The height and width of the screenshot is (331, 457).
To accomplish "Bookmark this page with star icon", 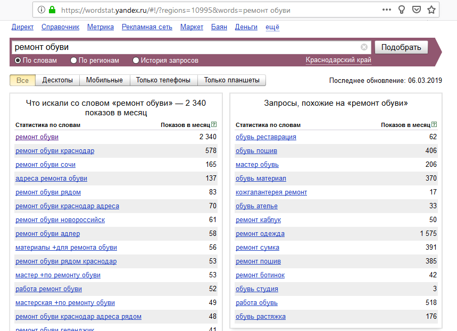I will (431, 10).
